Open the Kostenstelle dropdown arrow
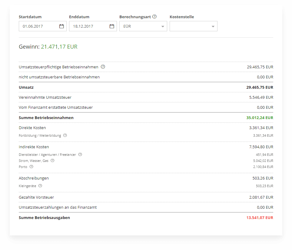Image resolution: width=292 pixels, height=250 pixels. [213, 26]
